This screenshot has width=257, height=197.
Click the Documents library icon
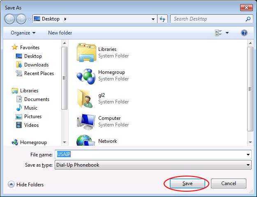click(x=19, y=99)
